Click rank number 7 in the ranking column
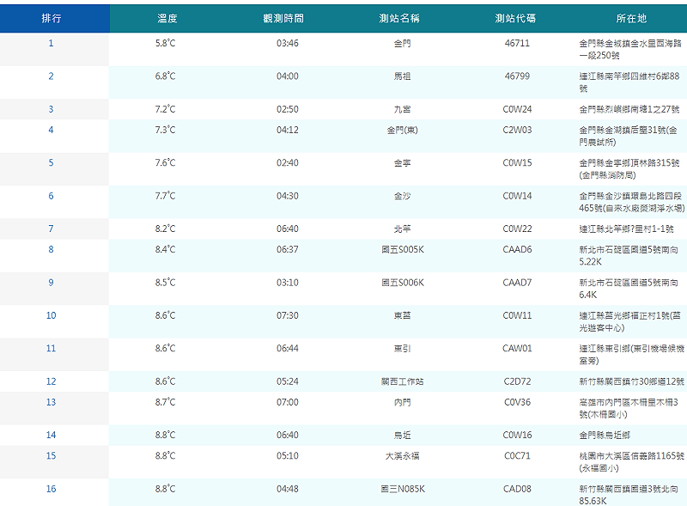The image size is (687, 506). click(49, 229)
